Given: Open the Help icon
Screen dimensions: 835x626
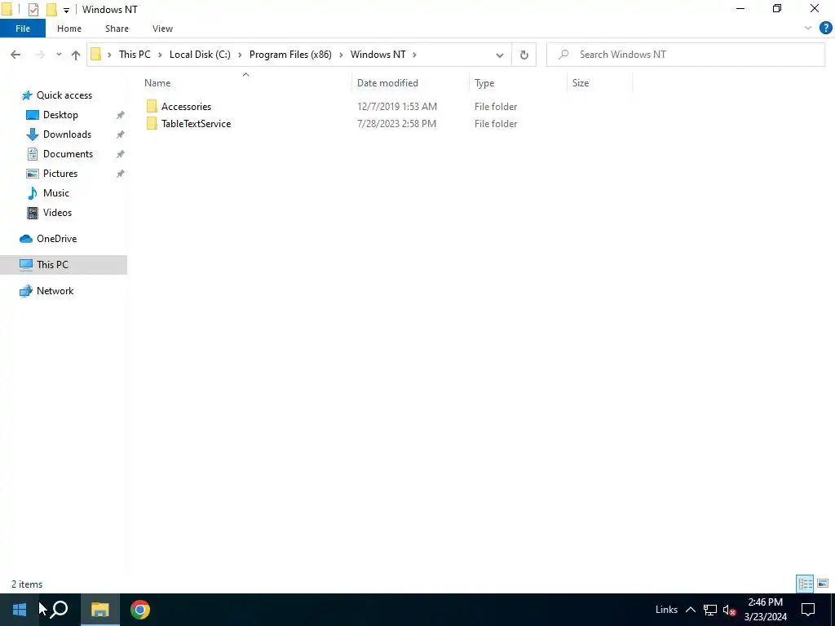Looking at the screenshot, I should pyautogui.click(x=825, y=29).
